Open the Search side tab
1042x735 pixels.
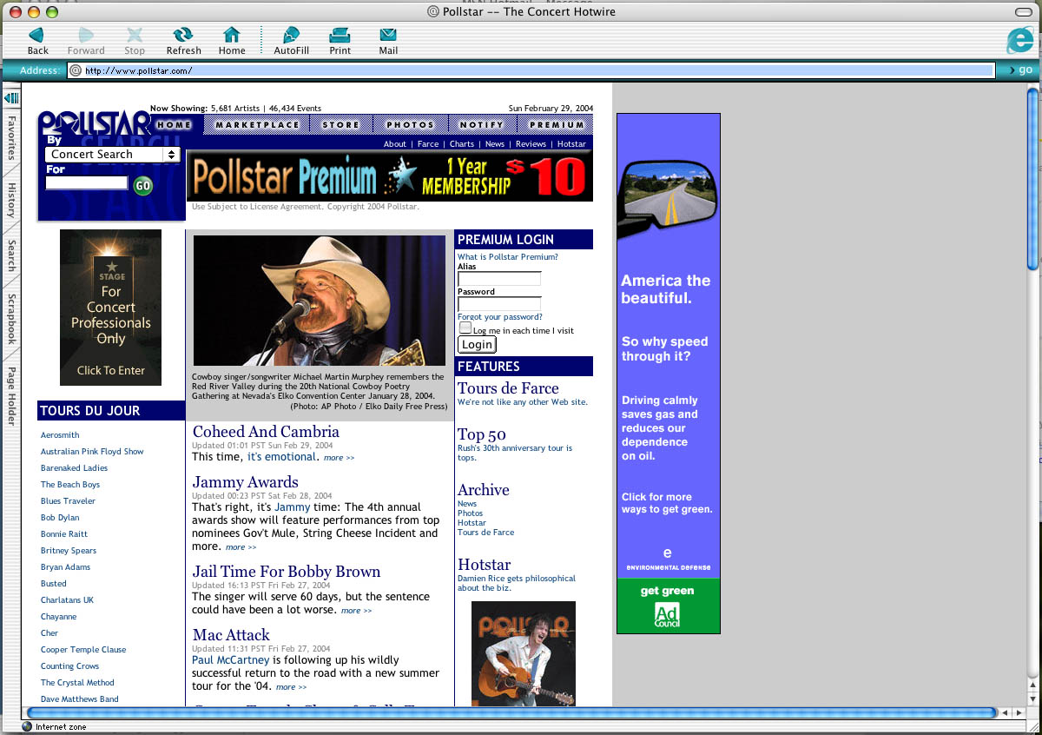click(12, 255)
